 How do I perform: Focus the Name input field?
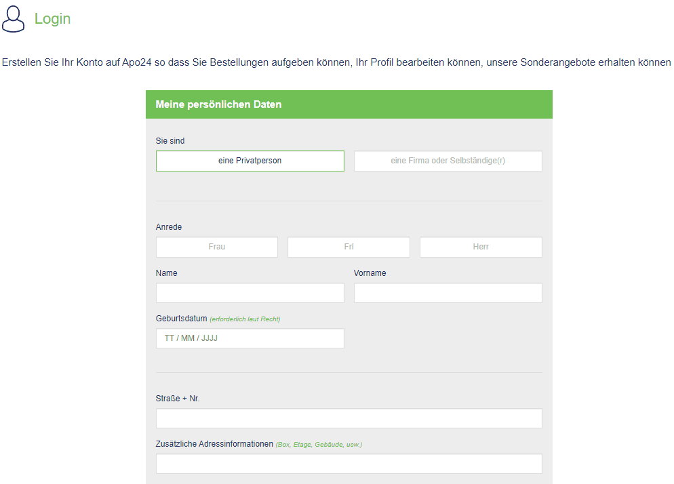[x=250, y=293]
